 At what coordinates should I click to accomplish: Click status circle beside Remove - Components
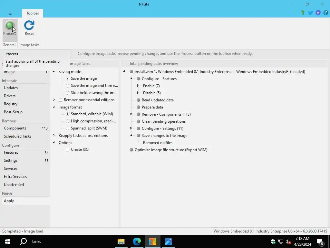point(139,114)
